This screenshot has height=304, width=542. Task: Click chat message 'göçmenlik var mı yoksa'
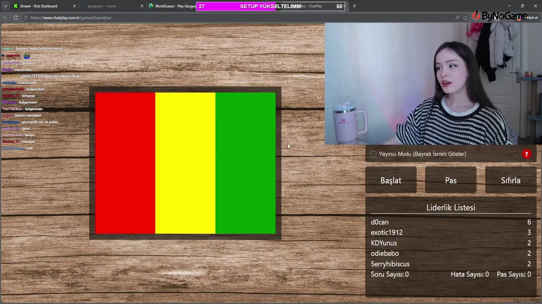pyautogui.click(x=40, y=122)
